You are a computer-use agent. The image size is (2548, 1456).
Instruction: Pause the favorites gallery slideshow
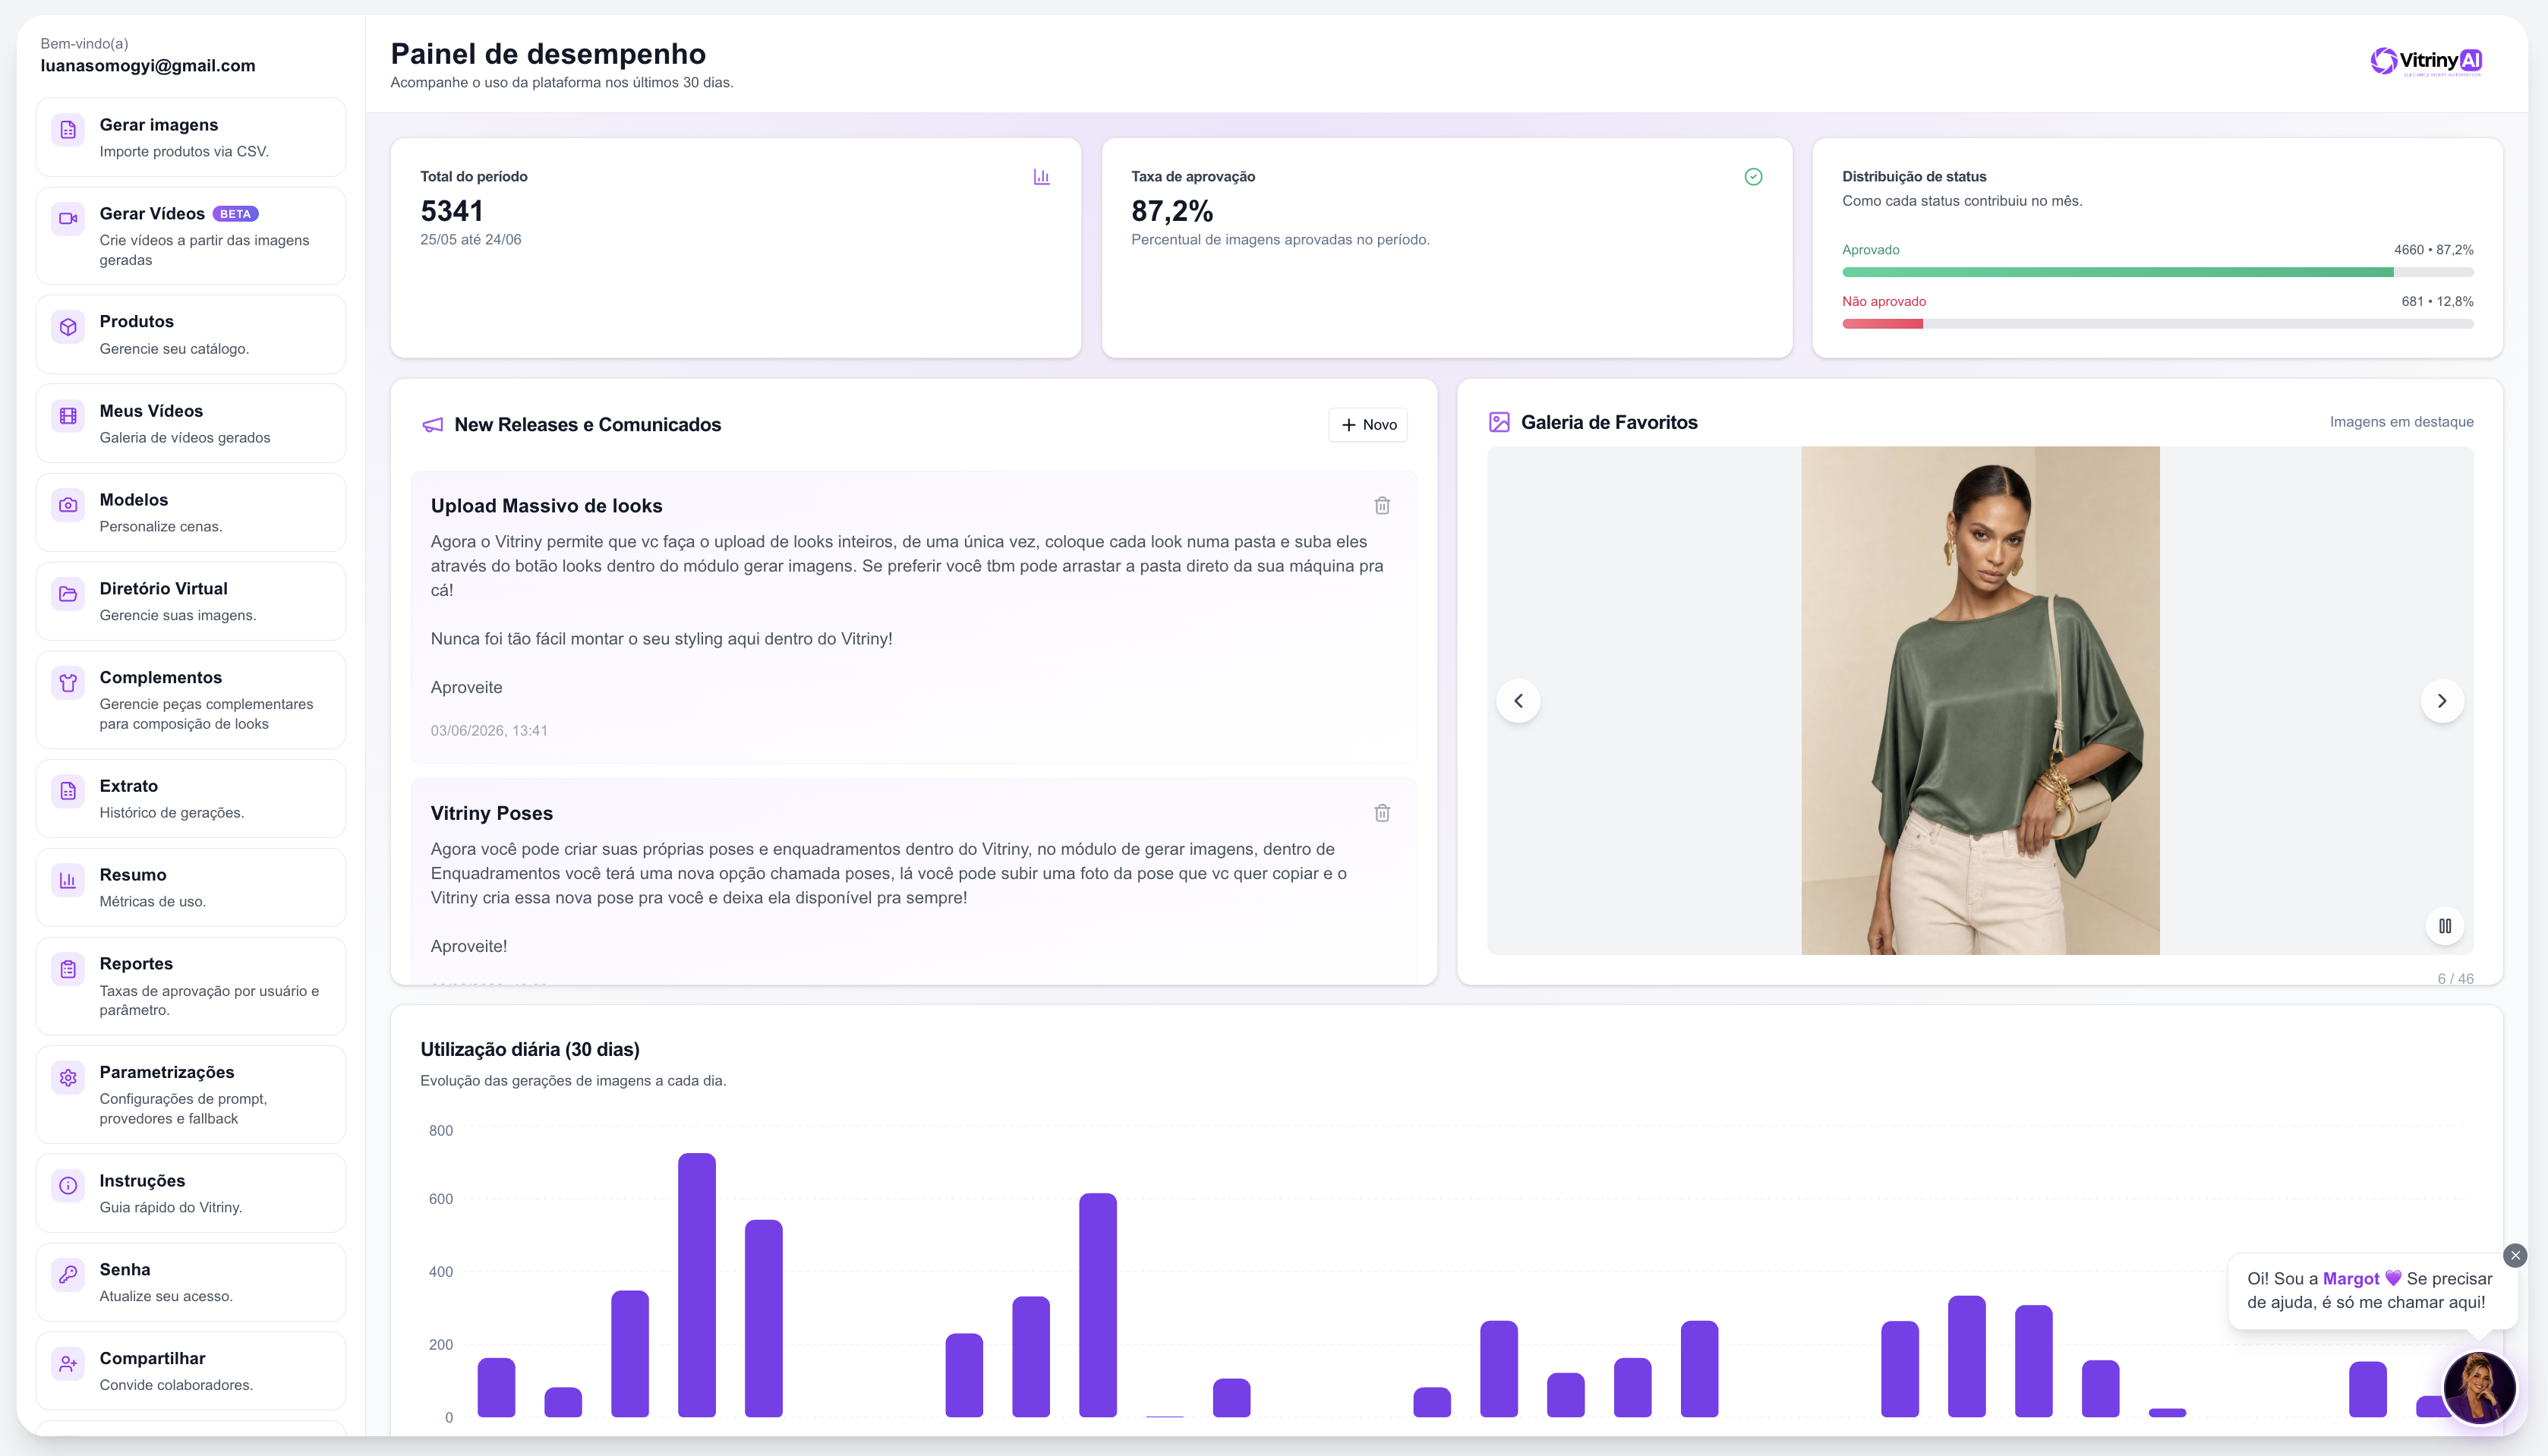click(x=2445, y=926)
